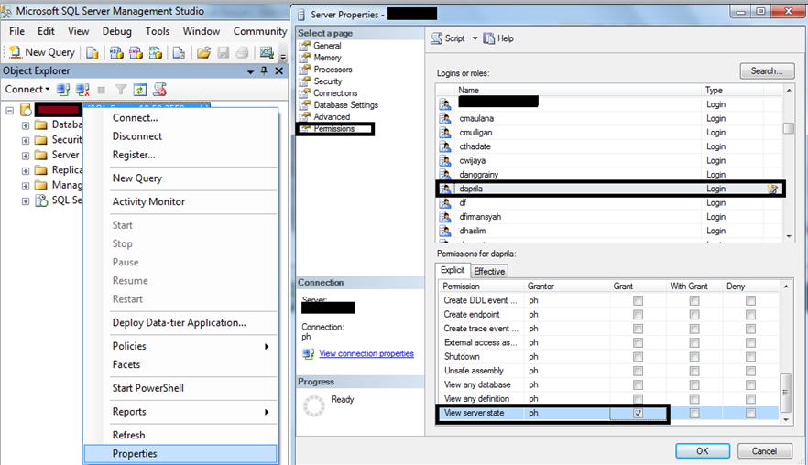Screen dimensions: 808x465
Task: Click the Disconnect icon in Object Explorer
Action: pos(82,90)
